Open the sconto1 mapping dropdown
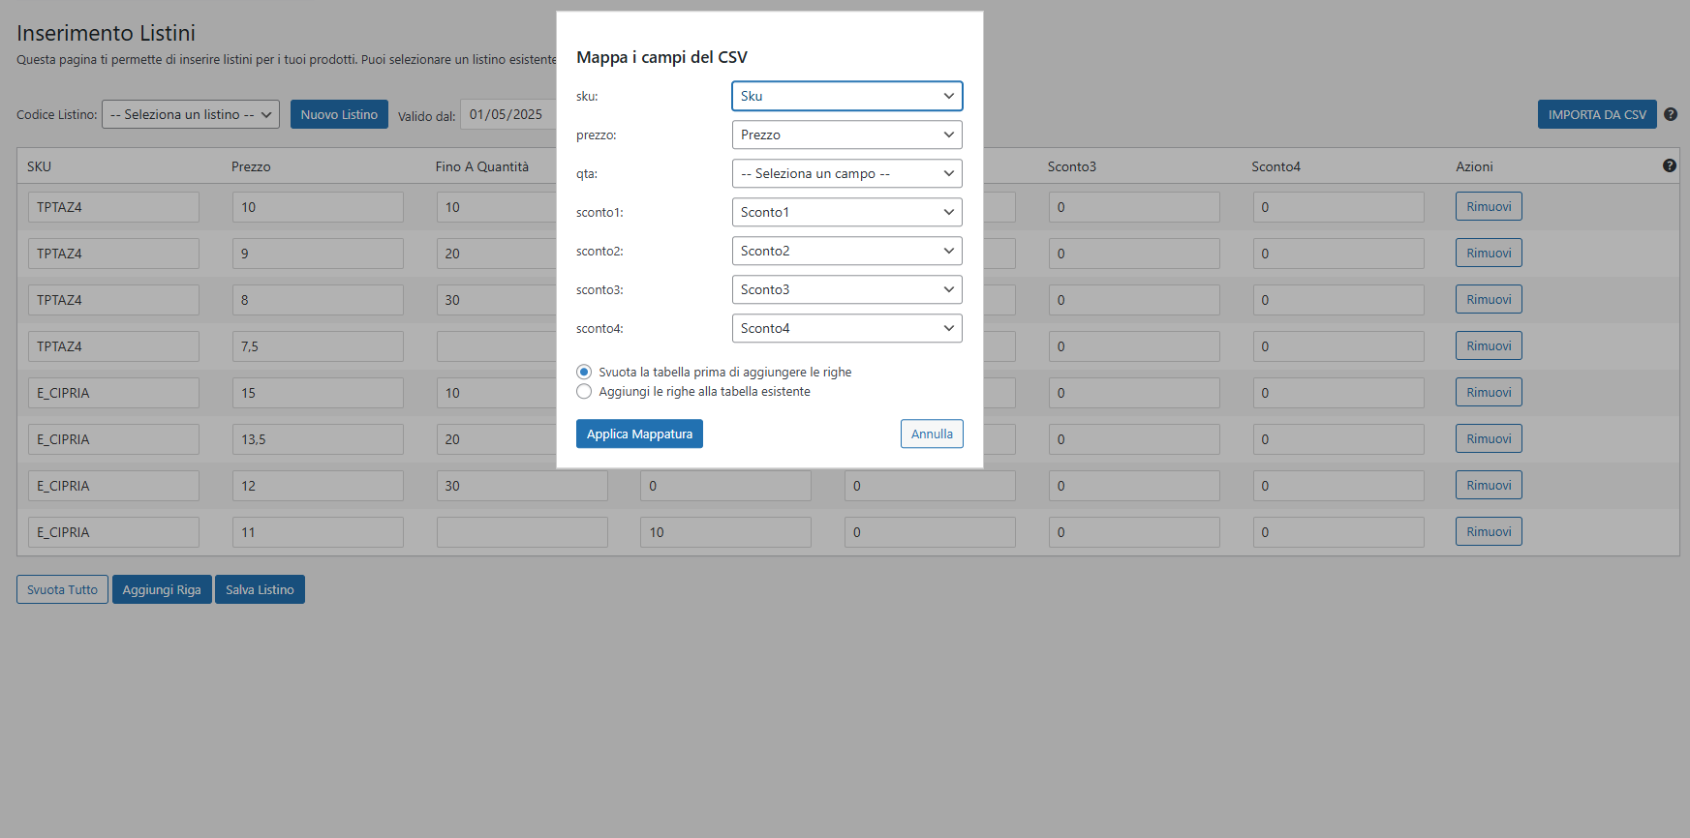Viewport: 1690px width, 838px height. pyautogui.click(x=847, y=212)
